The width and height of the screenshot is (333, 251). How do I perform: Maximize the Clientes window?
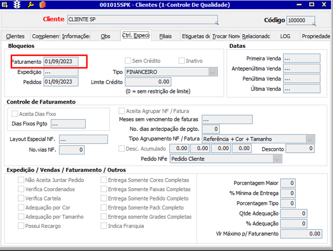[312, 4]
